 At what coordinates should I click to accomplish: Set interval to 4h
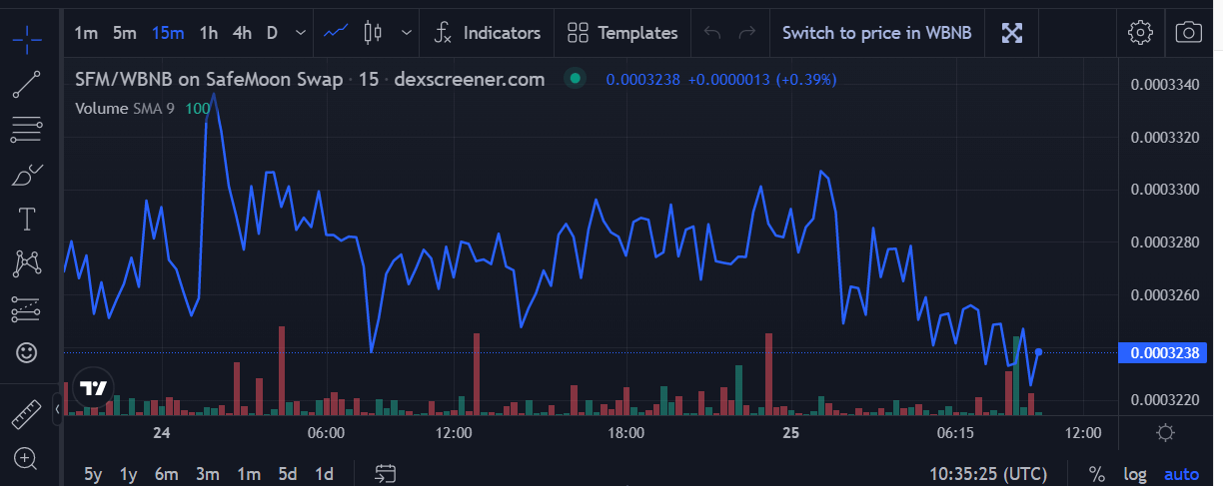[x=242, y=33]
